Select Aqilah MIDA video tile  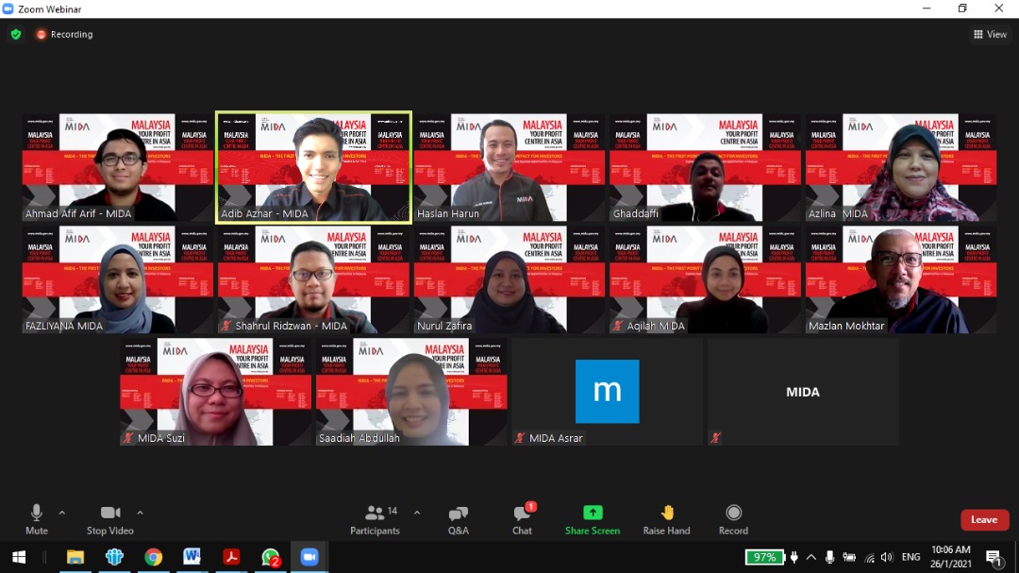coord(705,279)
